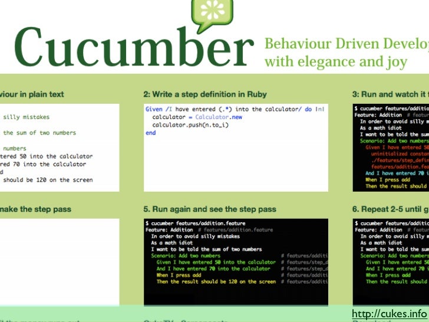429x322 pixels.
Task: Click the large Cucumber wordmark
Action: 134,47
